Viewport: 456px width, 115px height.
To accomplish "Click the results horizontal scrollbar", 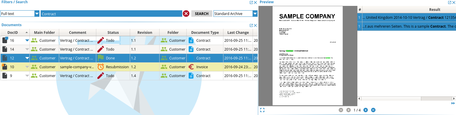I will click(x=407, y=99).
